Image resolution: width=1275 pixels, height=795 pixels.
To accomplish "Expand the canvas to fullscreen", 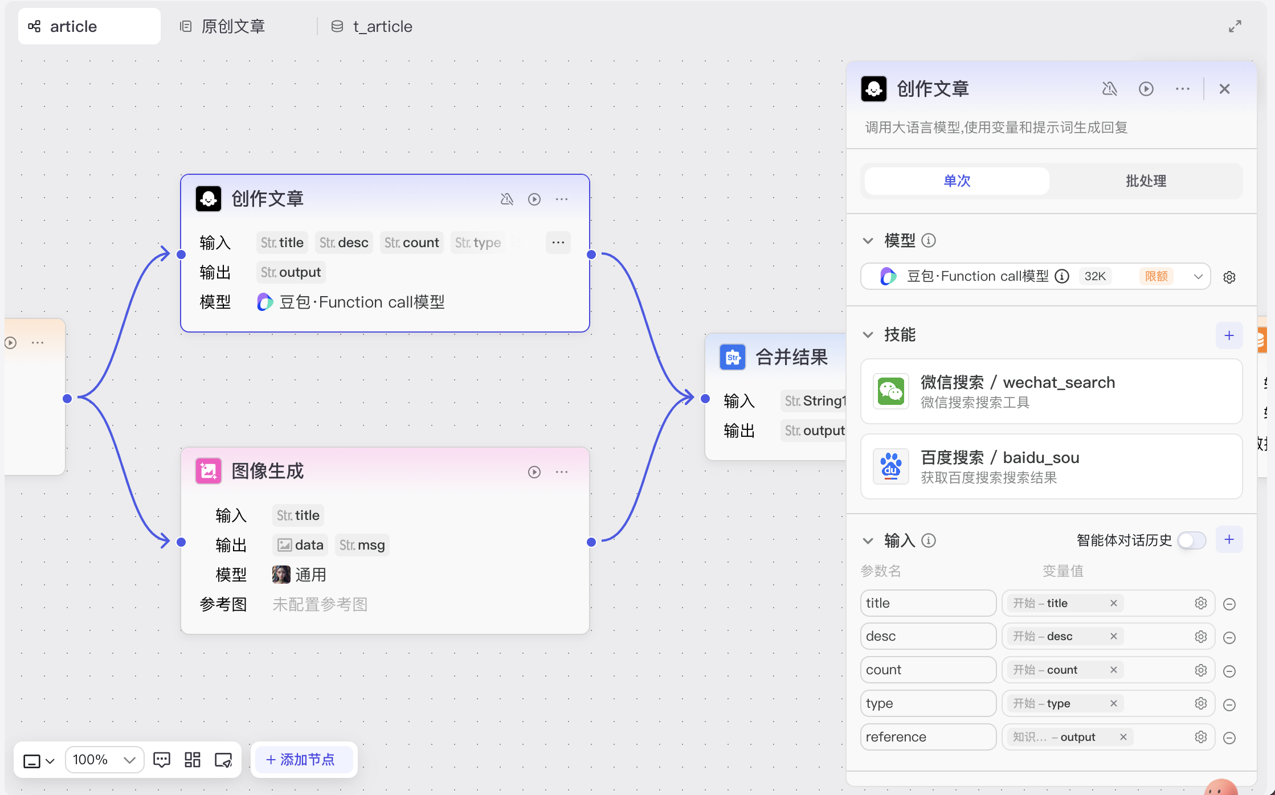I will (x=1235, y=26).
